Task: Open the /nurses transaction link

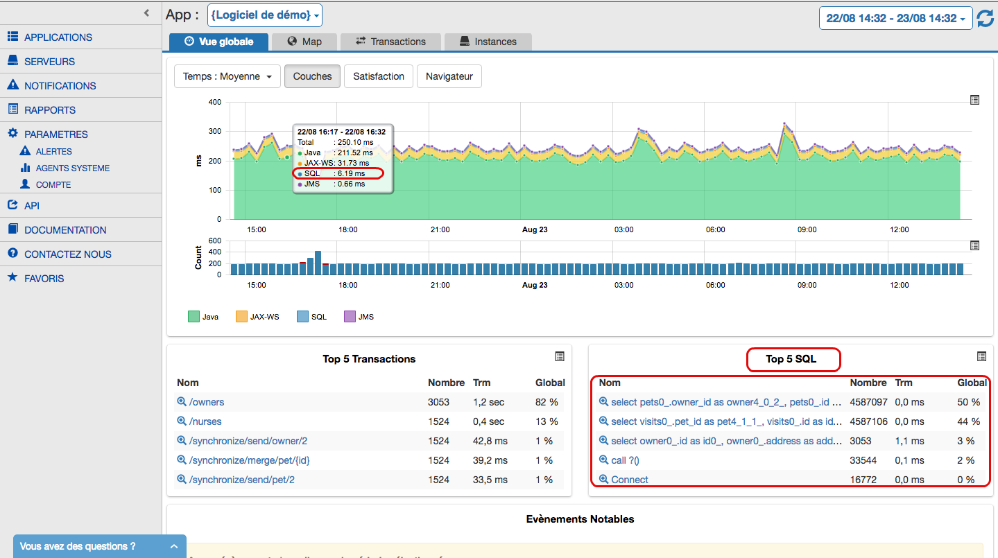Action: (205, 421)
